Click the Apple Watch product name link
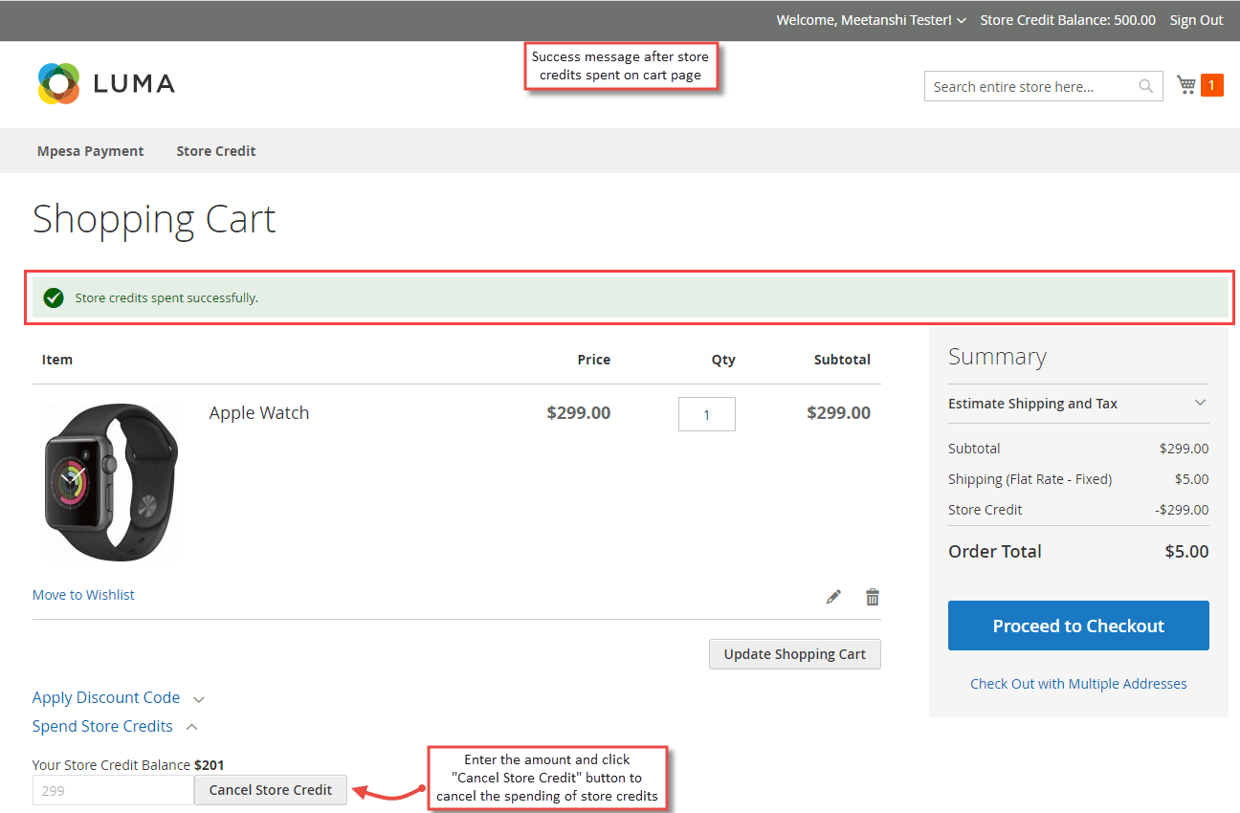Image resolution: width=1240 pixels, height=813 pixels. pyautogui.click(x=259, y=413)
